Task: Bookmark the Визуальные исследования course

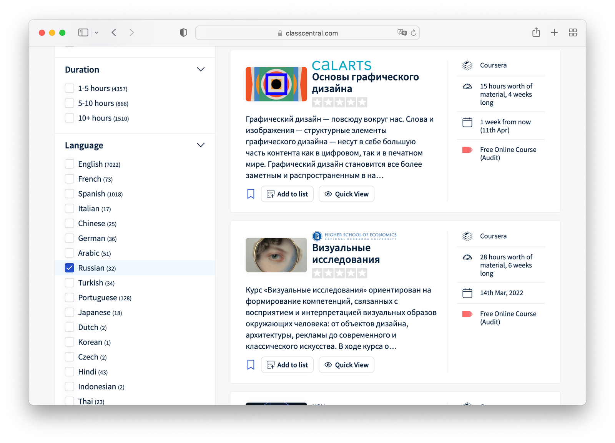Action: tap(251, 365)
